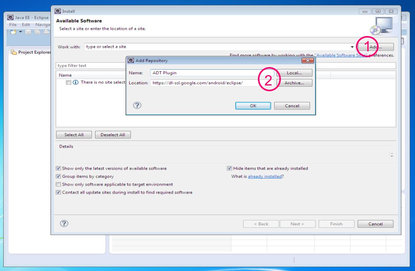Maximize the Install dialog window

click(x=378, y=11)
